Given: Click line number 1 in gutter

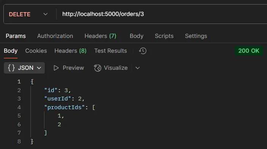Looking at the screenshot, I should tap(19, 82).
